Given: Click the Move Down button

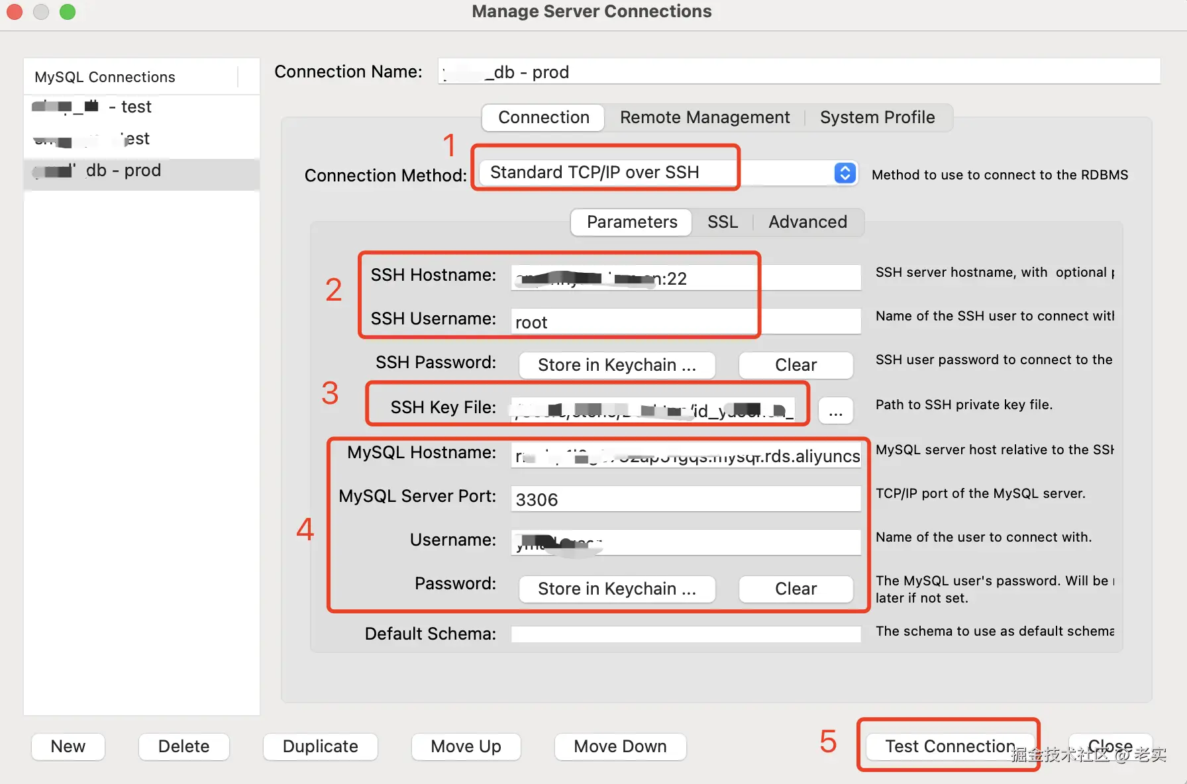Looking at the screenshot, I should (620, 746).
